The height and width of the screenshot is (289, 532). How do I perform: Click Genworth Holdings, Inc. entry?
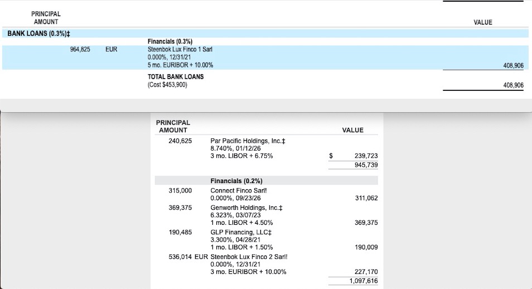point(247,208)
